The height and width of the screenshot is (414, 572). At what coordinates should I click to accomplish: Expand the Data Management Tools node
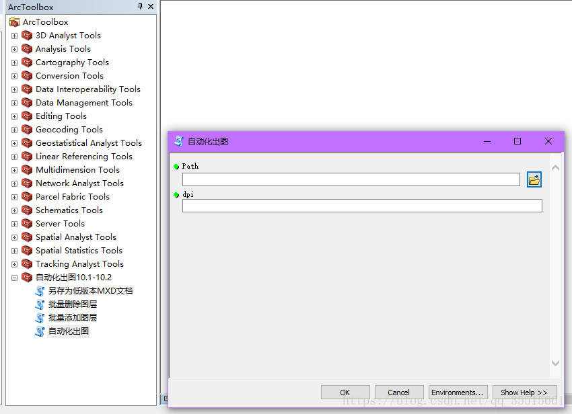click(14, 103)
